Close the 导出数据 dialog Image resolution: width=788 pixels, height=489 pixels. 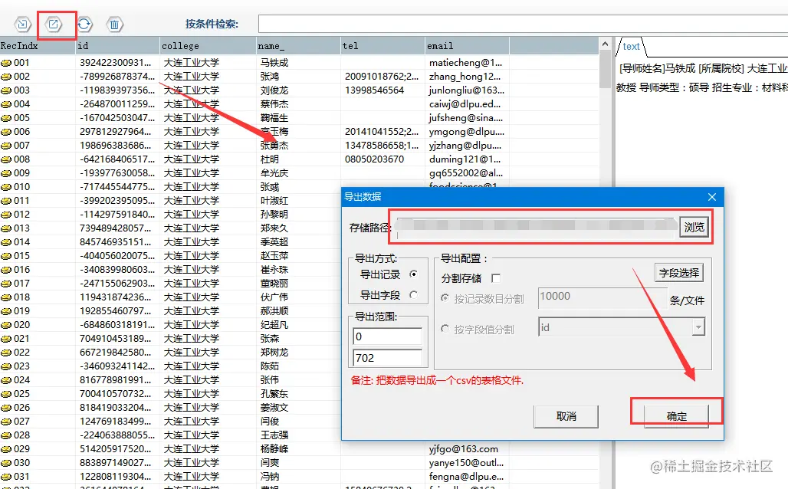(x=712, y=197)
